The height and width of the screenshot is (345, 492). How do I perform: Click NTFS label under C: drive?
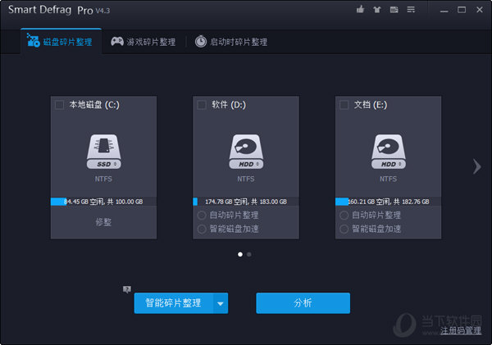[103, 179]
